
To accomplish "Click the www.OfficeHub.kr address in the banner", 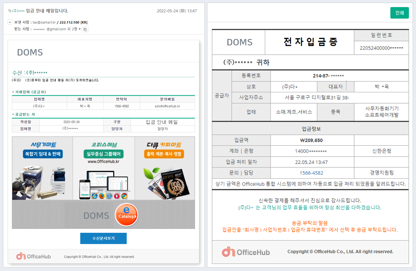I will (x=104, y=161).
